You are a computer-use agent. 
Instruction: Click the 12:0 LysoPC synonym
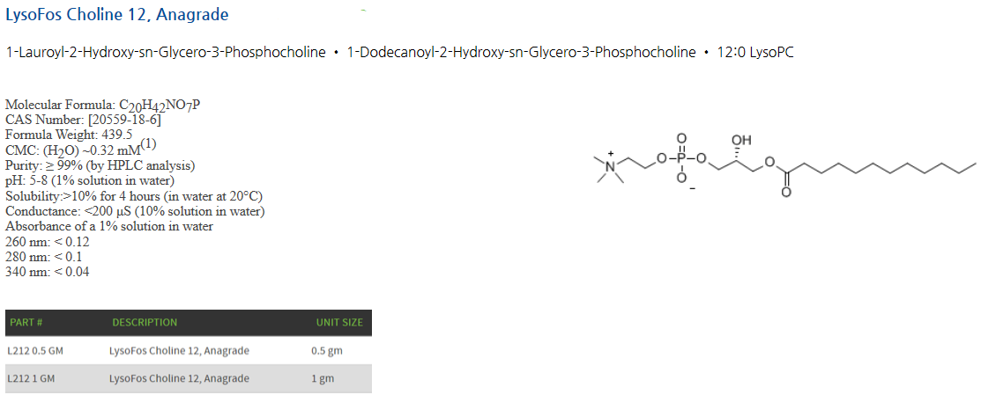tap(755, 53)
